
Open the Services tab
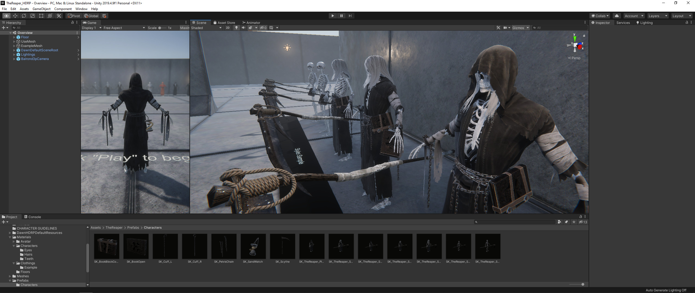(623, 23)
